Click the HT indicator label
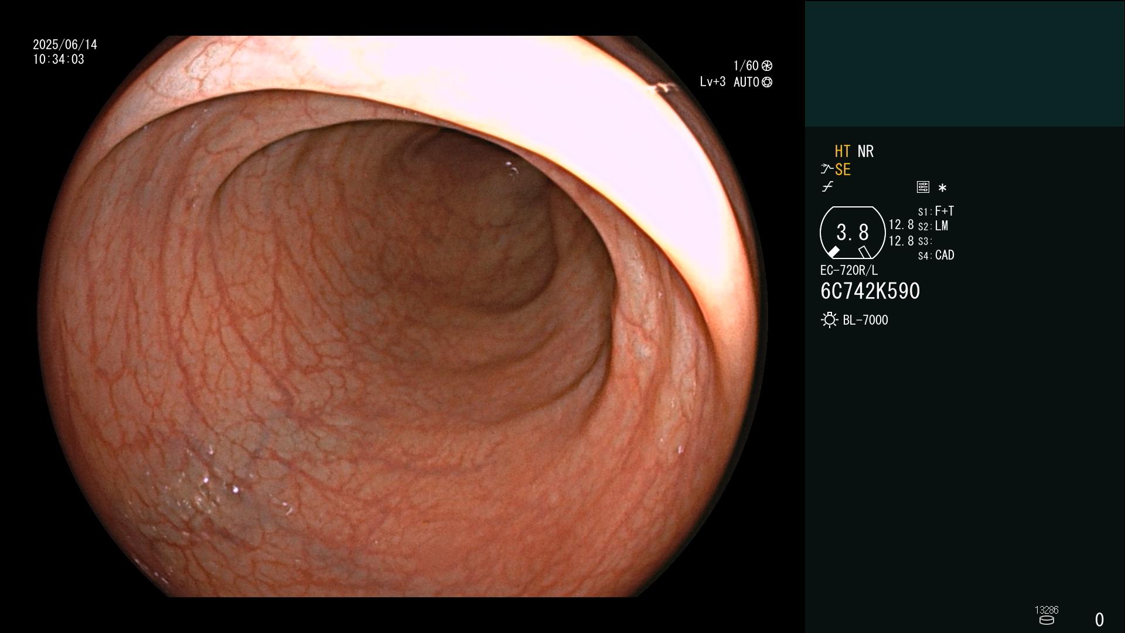The image size is (1125, 633). click(842, 151)
